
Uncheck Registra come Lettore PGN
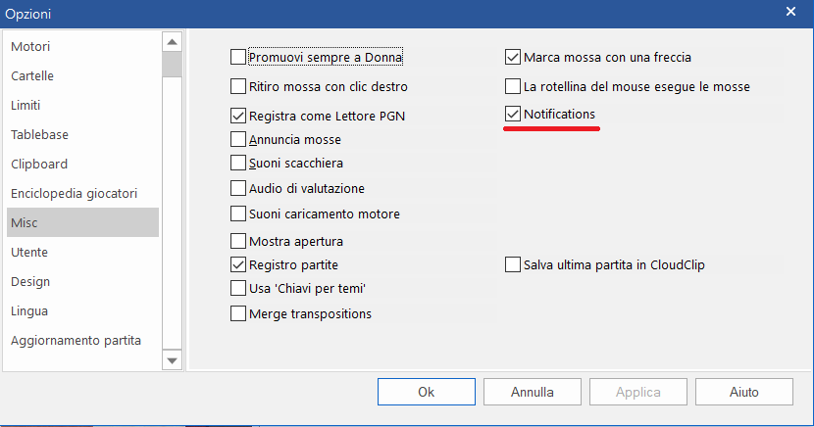(x=238, y=116)
